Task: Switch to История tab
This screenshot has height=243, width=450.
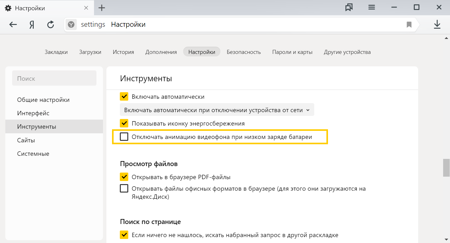Action: pos(123,52)
